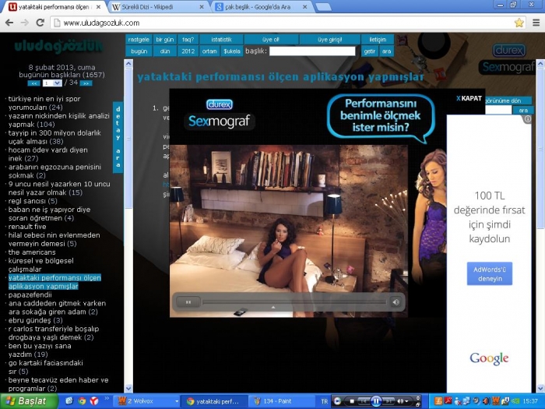Click the sidebar scroll up arrow
This screenshot has width=545, height=409.
(x=128, y=64)
